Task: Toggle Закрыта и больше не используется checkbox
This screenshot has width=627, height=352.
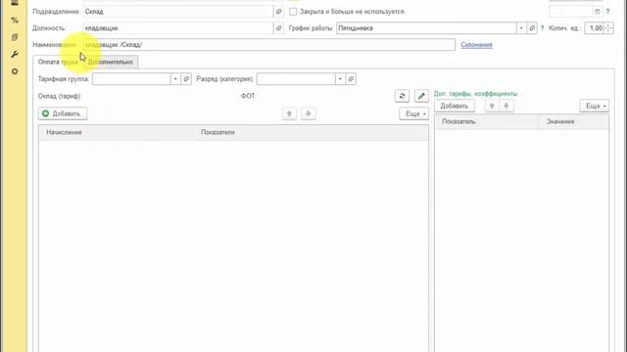Action: (x=293, y=12)
